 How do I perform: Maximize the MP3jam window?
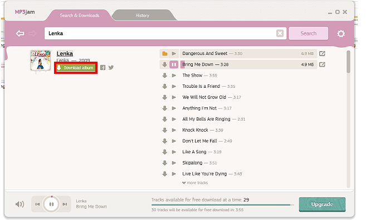[x=337, y=12]
